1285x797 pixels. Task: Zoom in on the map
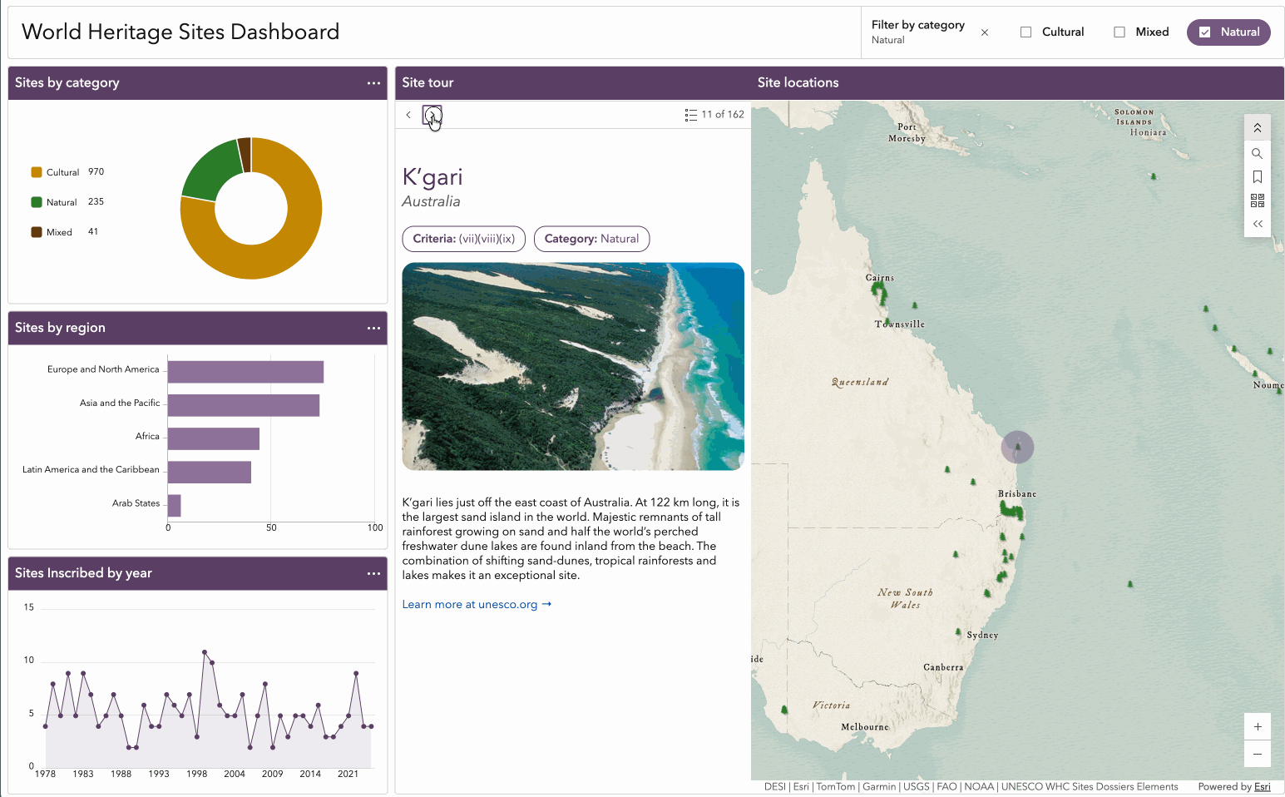(x=1257, y=727)
